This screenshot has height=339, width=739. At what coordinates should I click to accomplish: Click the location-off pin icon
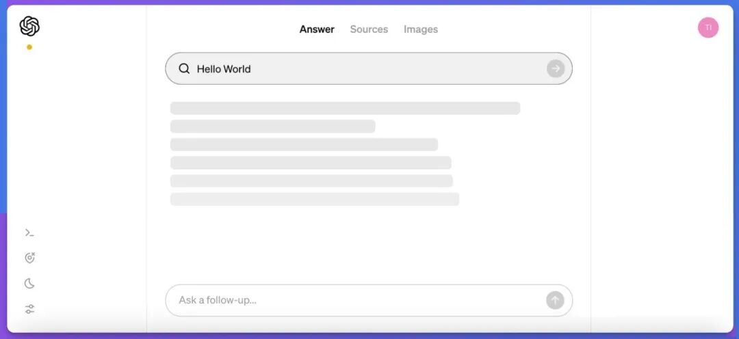tap(29, 258)
